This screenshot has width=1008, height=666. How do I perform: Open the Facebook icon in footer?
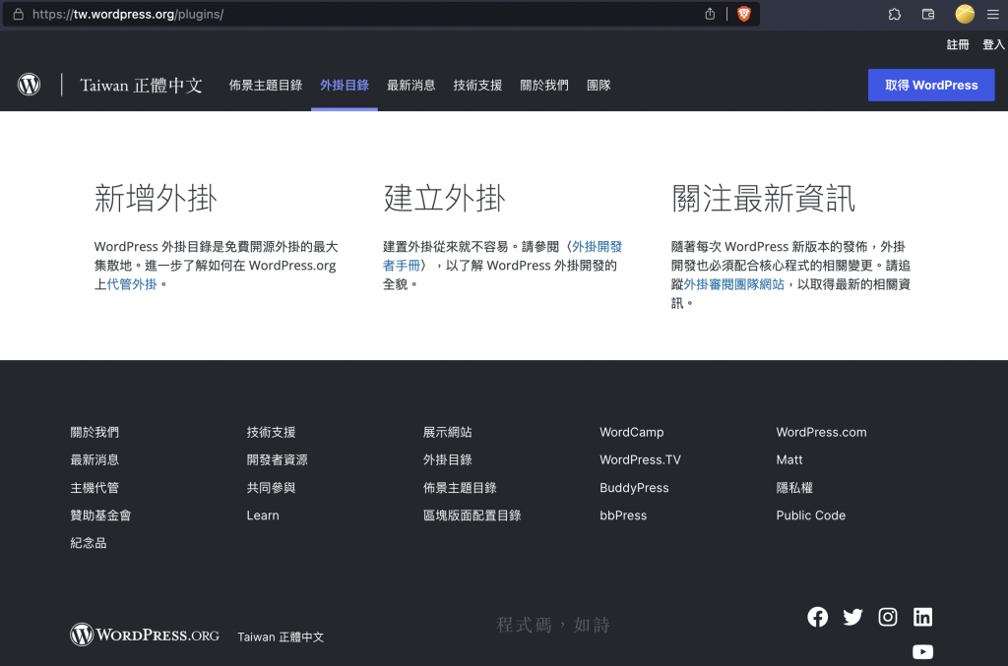pyautogui.click(x=818, y=617)
